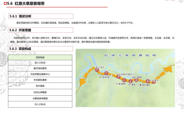
Task: Click the paragraph starting 景区范围内的S209路段
Action: tap(75, 23)
